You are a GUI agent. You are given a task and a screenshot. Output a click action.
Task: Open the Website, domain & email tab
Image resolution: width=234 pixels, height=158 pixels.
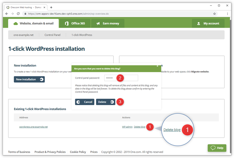[x=33, y=24]
